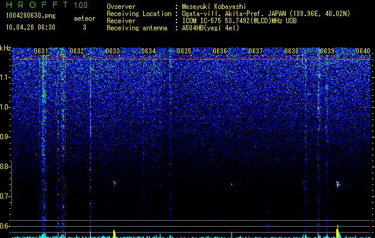Click the yellow intensity peak below 0633
This screenshot has height=238, width=375.
(x=114, y=234)
